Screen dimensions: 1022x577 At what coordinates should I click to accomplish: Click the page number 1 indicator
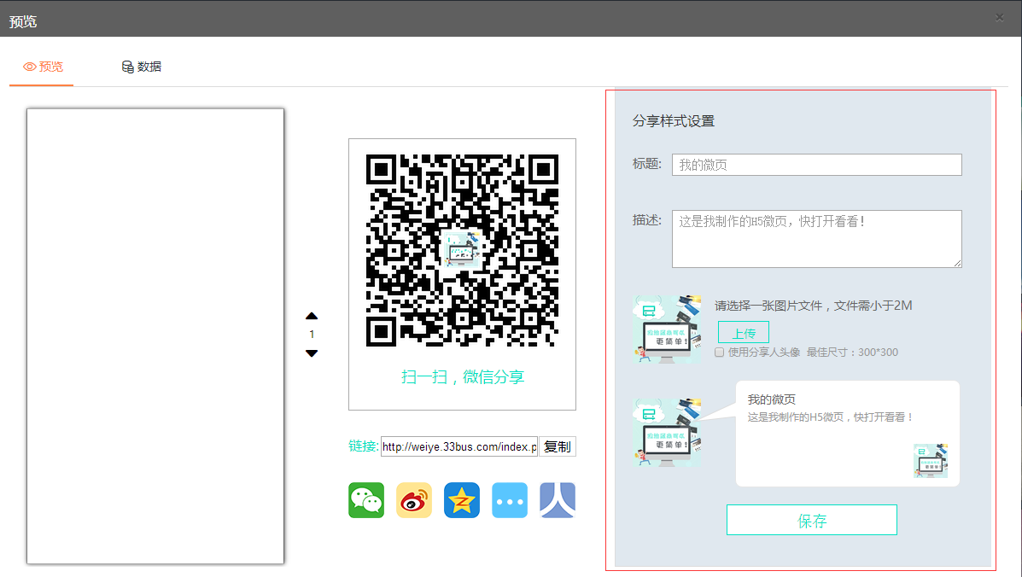[312, 334]
